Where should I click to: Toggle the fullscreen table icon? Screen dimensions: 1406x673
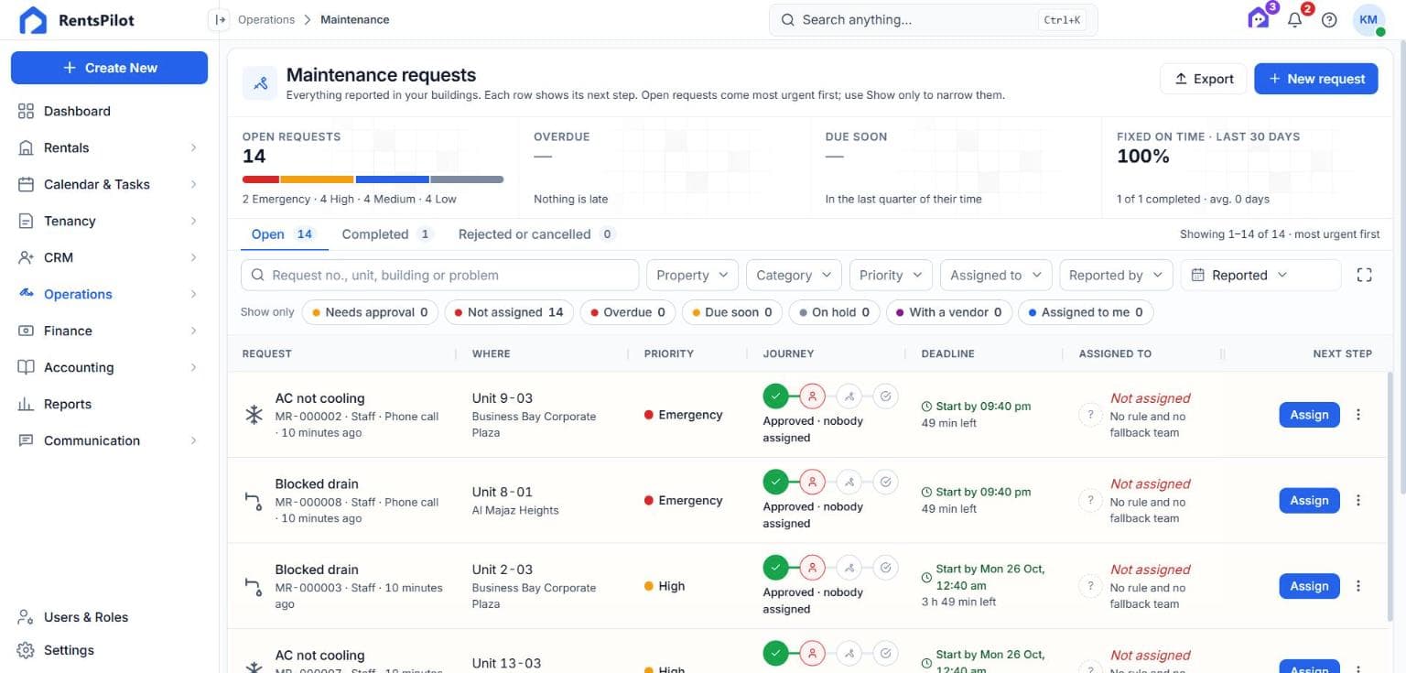click(x=1364, y=275)
